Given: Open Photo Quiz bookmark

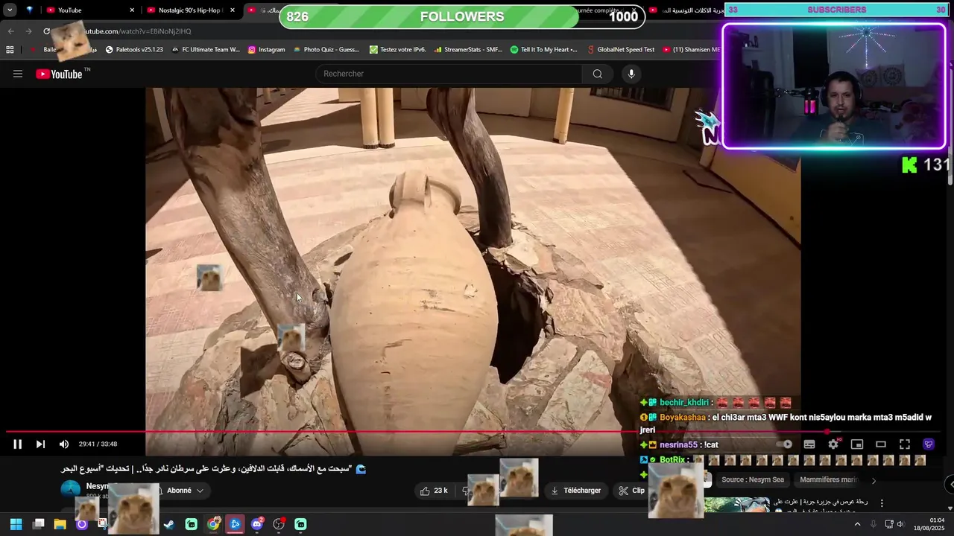Looking at the screenshot, I should point(326,50).
